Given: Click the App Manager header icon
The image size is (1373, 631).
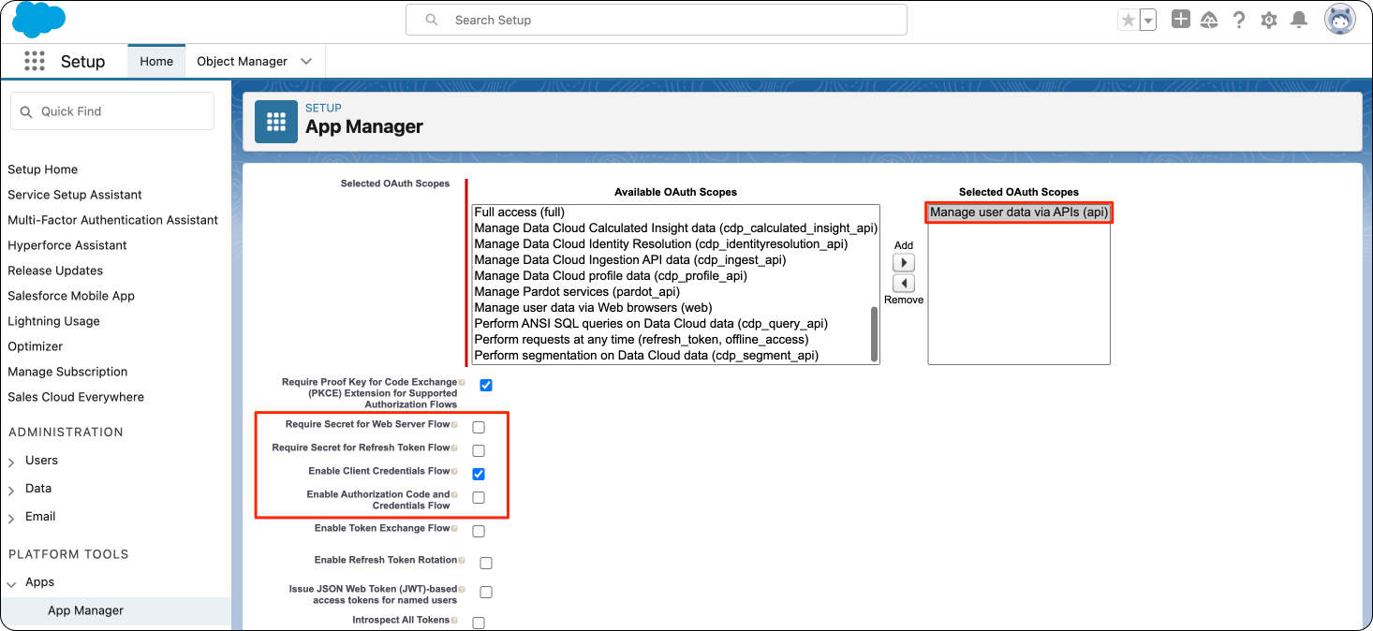Looking at the screenshot, I should pyautogui.click(x=276, y=122).
